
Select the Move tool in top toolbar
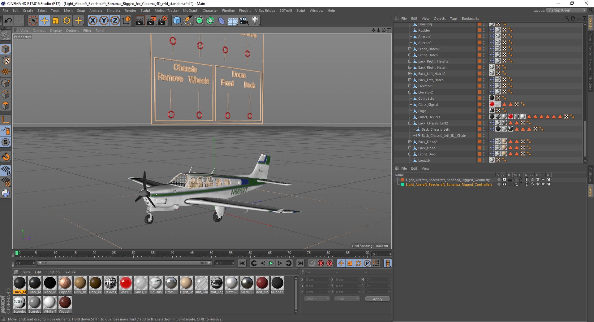45,21
